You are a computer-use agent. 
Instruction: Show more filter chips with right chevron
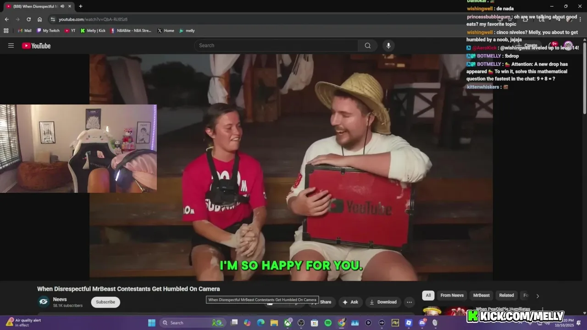pos(537,296)
